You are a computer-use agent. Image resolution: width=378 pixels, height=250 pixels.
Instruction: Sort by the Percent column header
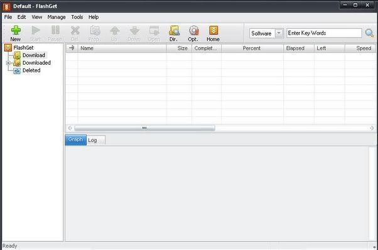tap(252, 48)
